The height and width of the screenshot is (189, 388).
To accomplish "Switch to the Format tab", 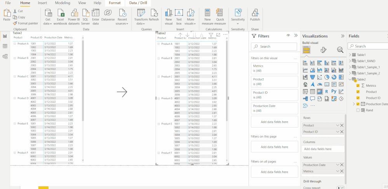I will (x=115, y=3).
